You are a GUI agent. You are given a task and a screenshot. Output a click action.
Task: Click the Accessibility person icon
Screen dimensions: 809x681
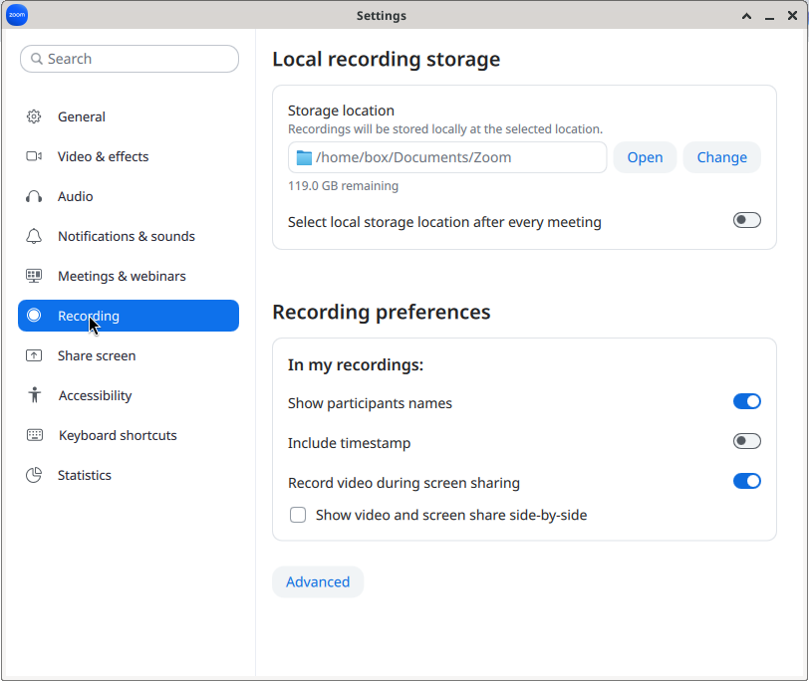click(x=35, y=395)
